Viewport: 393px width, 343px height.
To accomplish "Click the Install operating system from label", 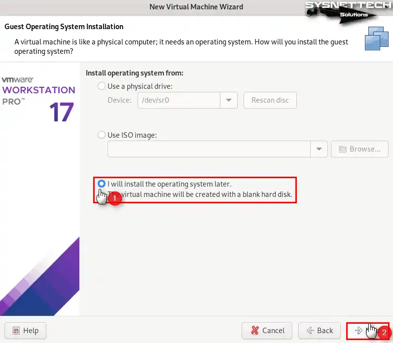I will click(135, 73).
